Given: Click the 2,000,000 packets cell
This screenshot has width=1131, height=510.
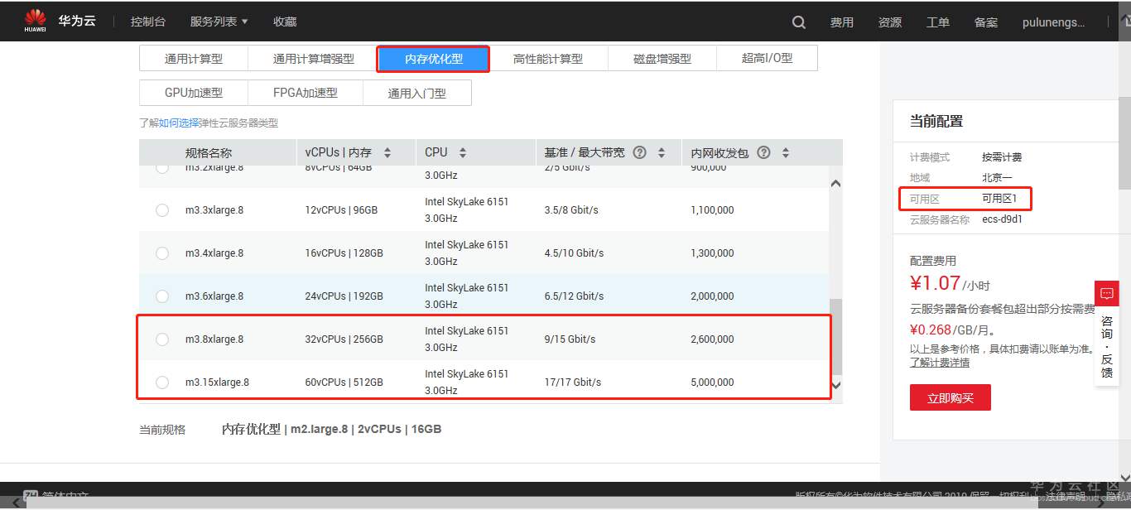Looking at the screenshot, I should point(712,296).
